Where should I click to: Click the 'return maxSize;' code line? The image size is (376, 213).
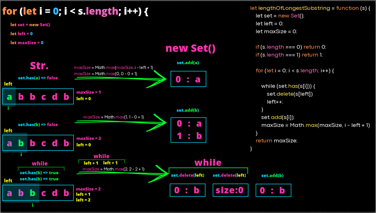[x=276, y=140]
